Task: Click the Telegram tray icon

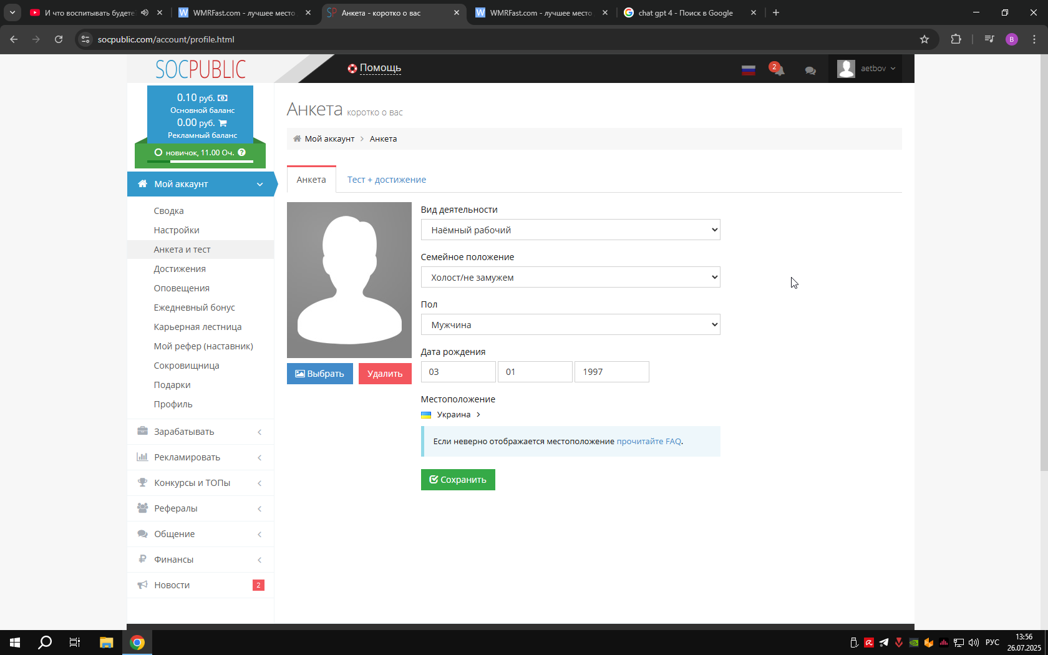Action: pyautogui.click(x=884, y=643)
